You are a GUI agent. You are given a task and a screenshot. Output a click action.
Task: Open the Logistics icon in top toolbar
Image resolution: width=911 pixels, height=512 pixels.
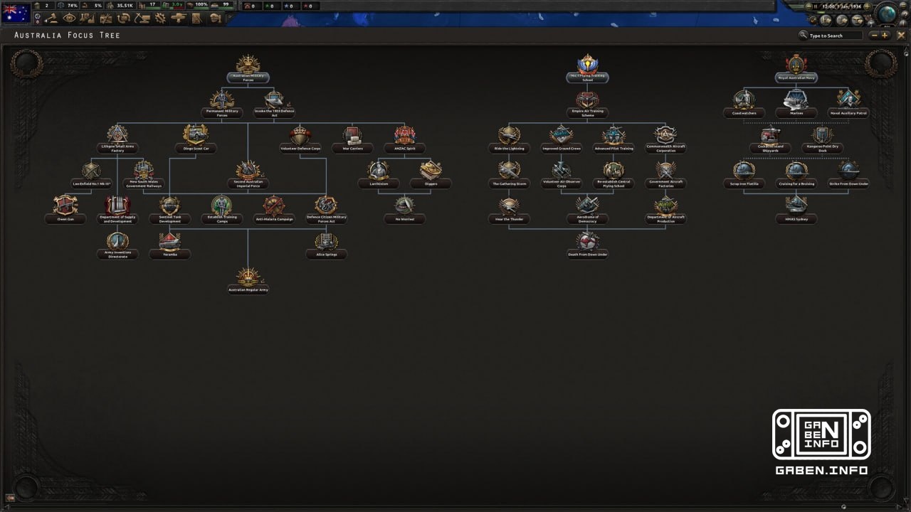point(196,18)
